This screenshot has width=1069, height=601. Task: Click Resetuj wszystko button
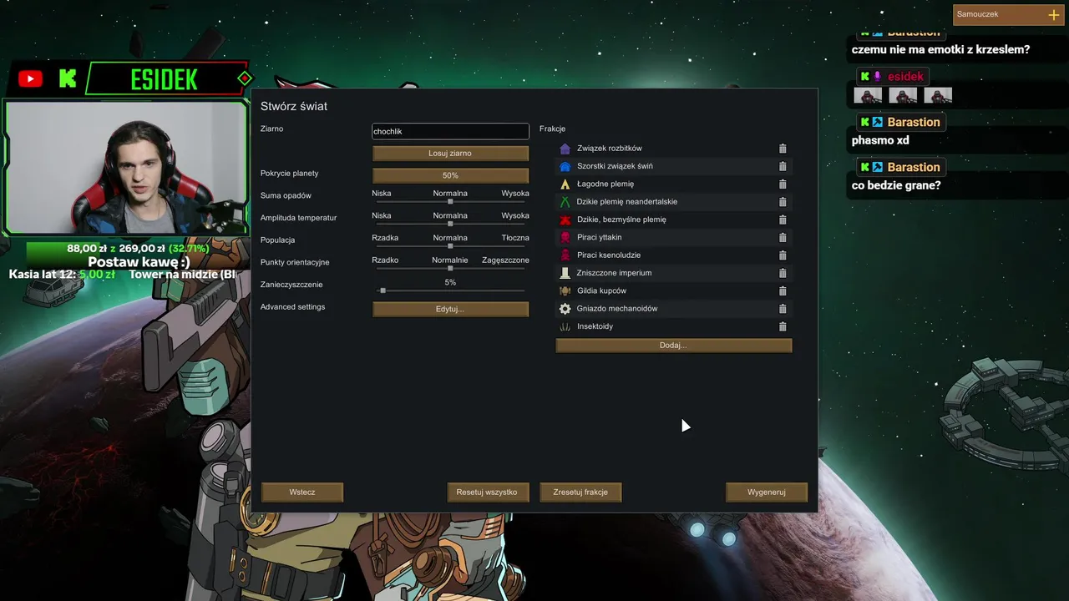pyautogui.click(x=487, y=492)
